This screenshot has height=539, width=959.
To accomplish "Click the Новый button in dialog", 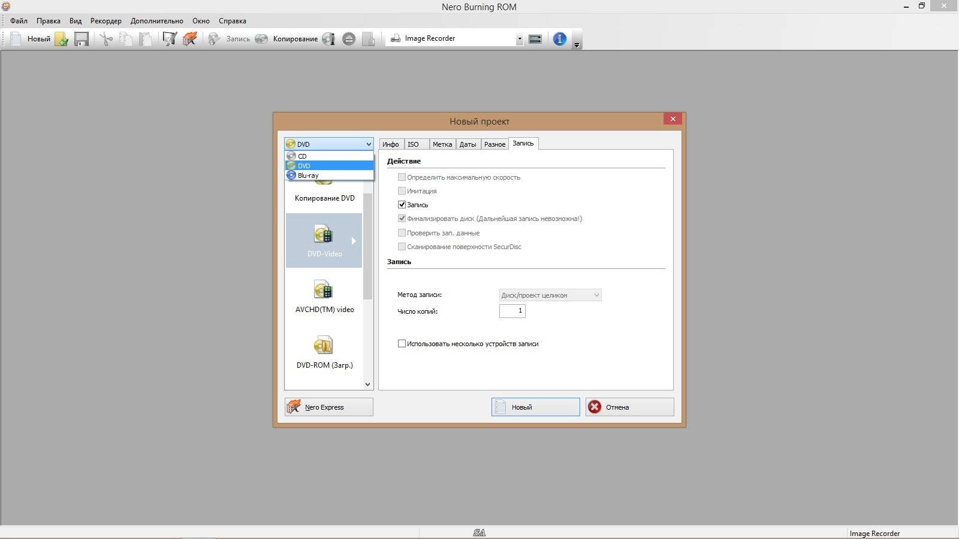I will [536, 407].
